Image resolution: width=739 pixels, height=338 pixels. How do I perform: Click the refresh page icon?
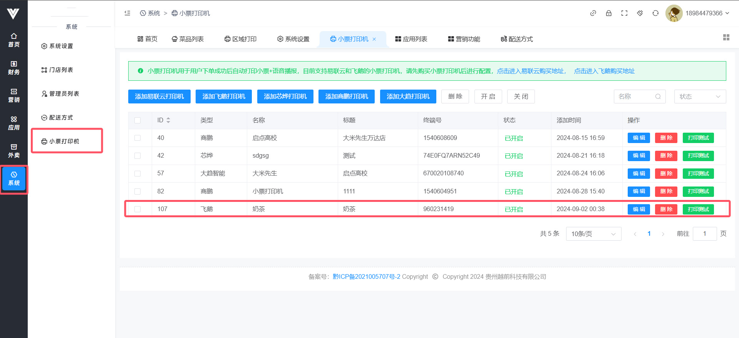point(655,13)
